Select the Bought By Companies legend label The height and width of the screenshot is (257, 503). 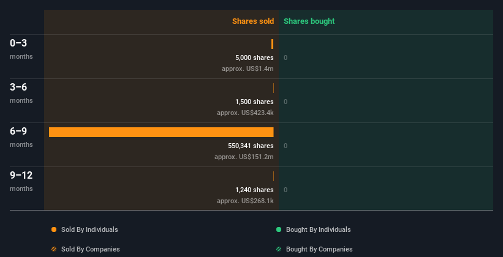click(319, 249)
